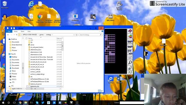The image size is (186, 105).
Task: Open the Recycle Bin desktop icon
Action: pyautogui.click(x=5, y=5)
